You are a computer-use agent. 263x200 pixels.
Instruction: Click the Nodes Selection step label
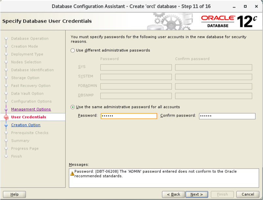point(26,62)
